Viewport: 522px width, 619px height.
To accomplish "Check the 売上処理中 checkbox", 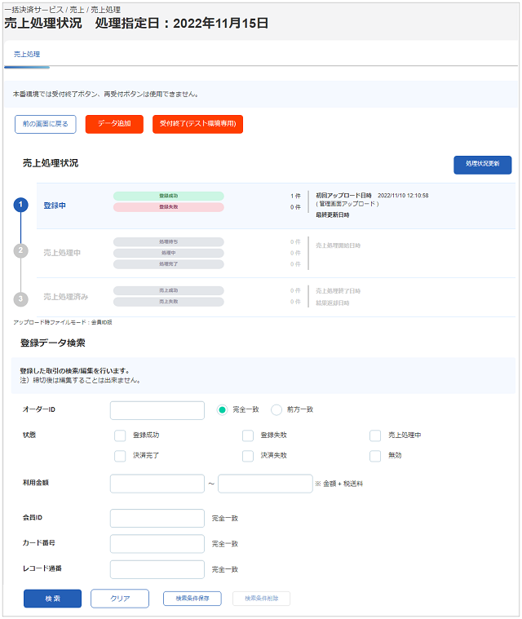I will 375,436.
